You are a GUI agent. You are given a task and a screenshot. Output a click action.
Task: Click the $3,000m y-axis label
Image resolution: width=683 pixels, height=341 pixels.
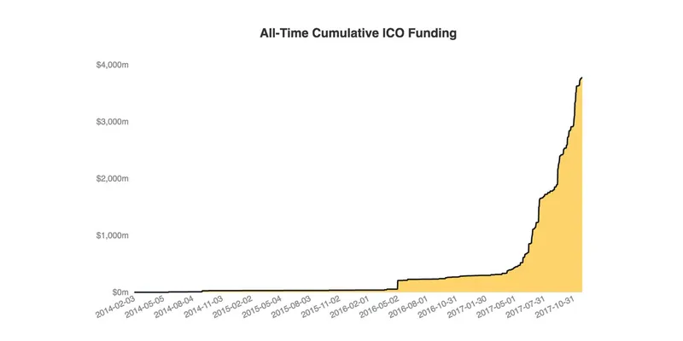click(x=112, y=122)
